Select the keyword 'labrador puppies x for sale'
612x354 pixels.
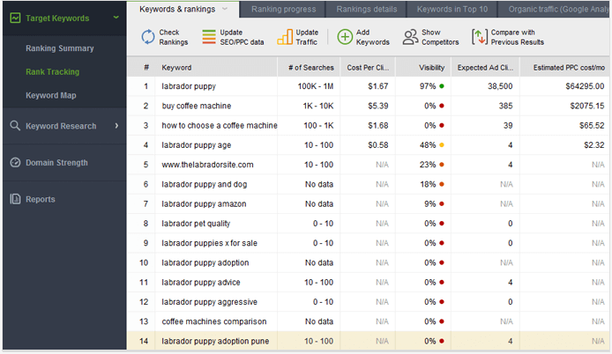click(210, 243)
